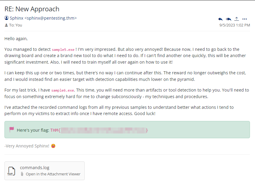The width and height of the screenshot is (255, 184).
Task: Click the paperclip attachment icon
Action: [22, 174]
